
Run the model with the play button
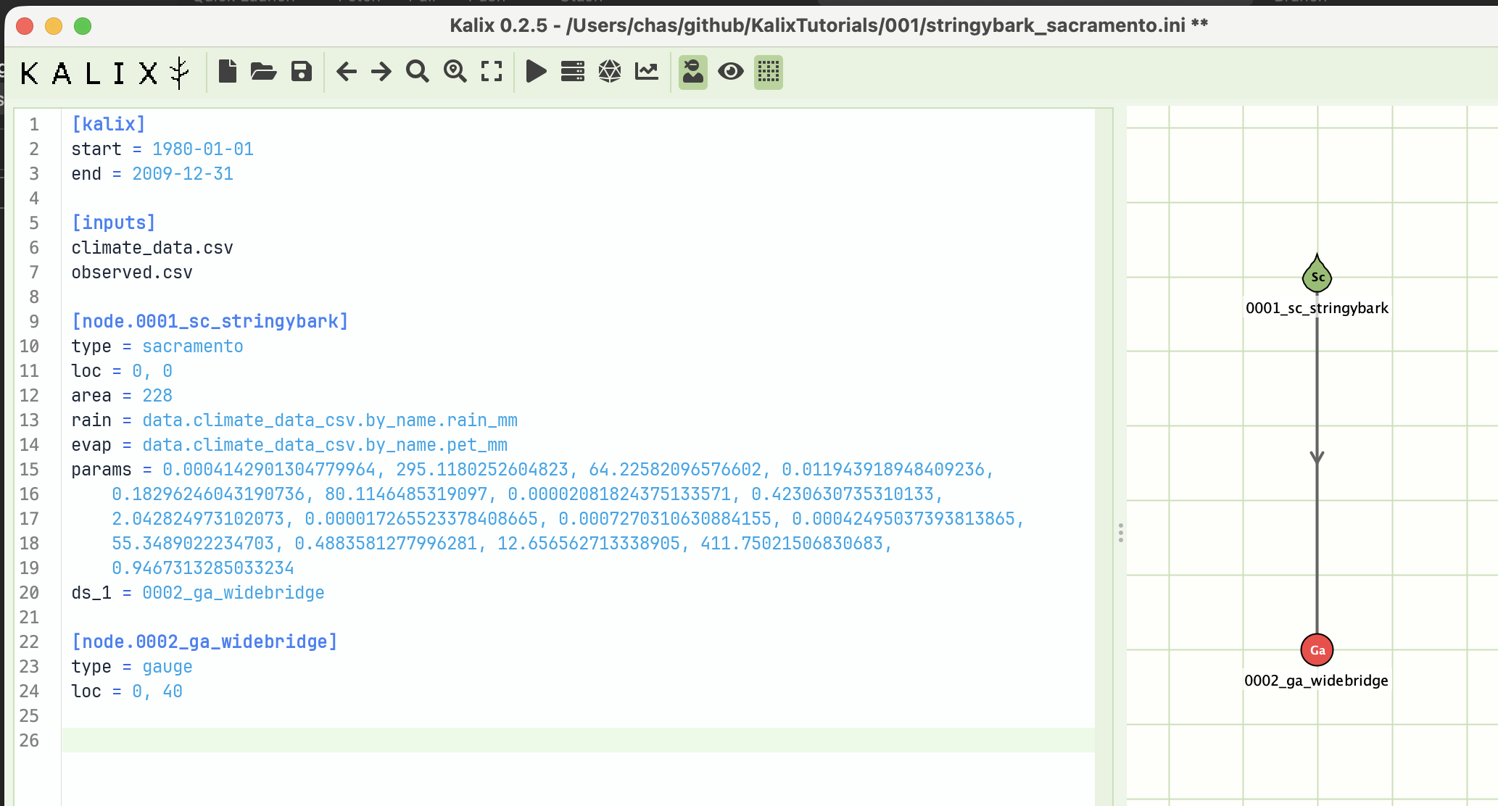click(x=536, y=72)
